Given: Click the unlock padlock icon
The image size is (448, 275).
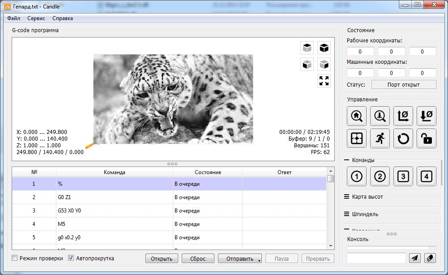Looking at the screenshot, I should 427,138.
